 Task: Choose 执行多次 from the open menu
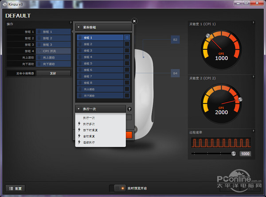click(101, 124)
